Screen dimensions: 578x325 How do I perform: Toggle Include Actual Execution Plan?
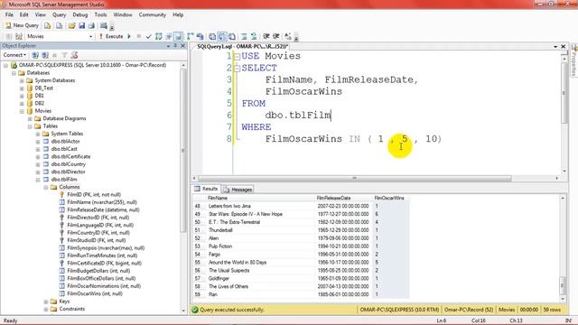tap(191, 36)
